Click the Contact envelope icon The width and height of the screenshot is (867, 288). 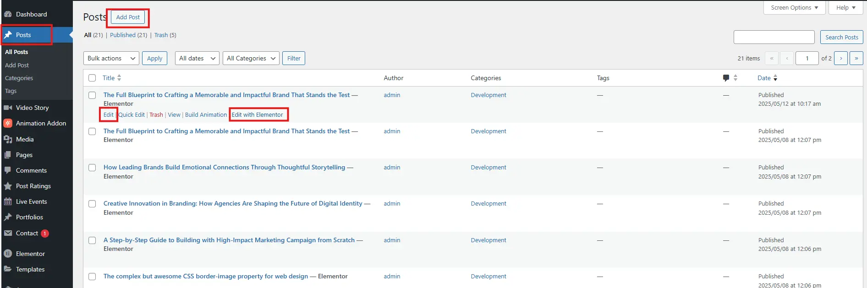pos(8,233)
